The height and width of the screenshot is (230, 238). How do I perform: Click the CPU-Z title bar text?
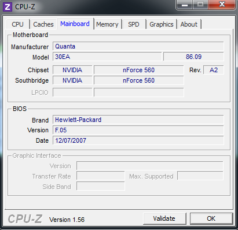tap(25, 7)
